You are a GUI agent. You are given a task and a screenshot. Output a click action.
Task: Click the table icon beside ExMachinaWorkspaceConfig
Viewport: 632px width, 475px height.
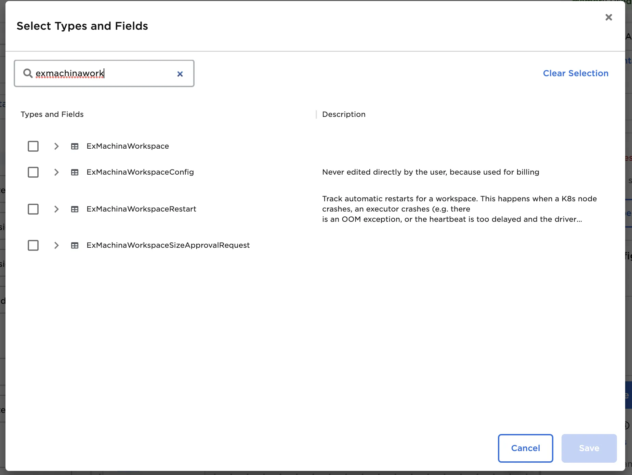[x=75, y=172]
